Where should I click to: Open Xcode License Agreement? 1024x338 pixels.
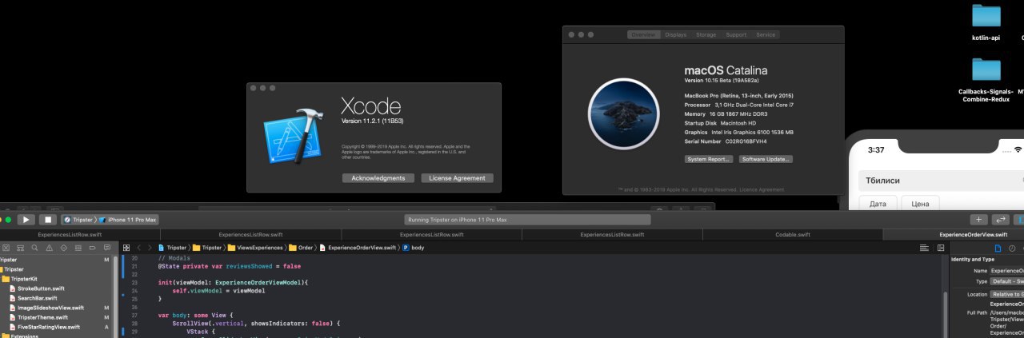[458, 178]
